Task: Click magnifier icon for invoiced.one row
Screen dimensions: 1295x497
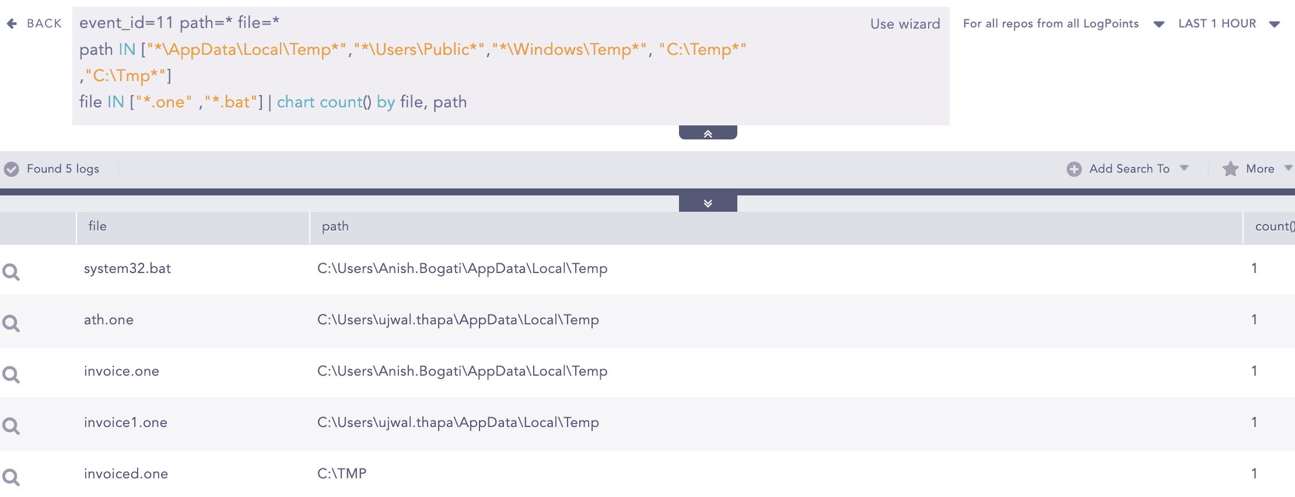Action: pos(11,477)
